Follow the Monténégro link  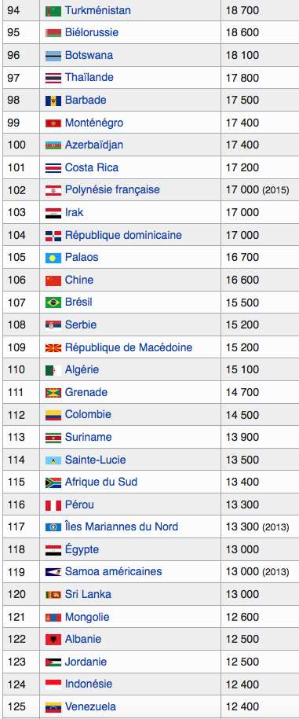point(94,123)
